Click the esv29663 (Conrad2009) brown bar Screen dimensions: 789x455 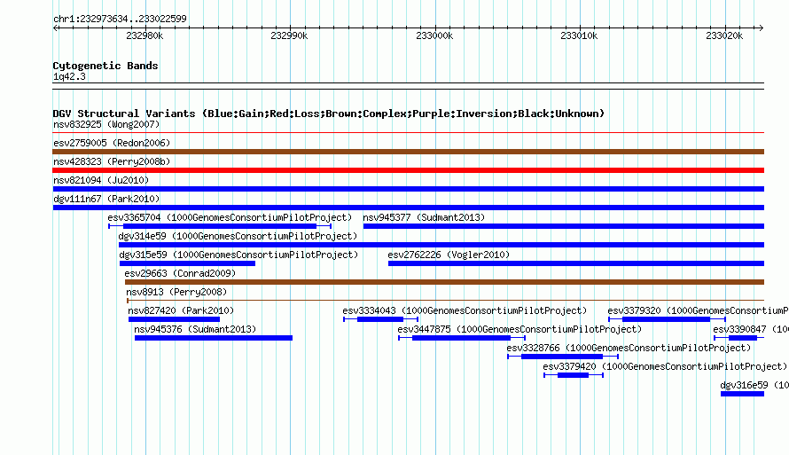(x=444, y=282)
